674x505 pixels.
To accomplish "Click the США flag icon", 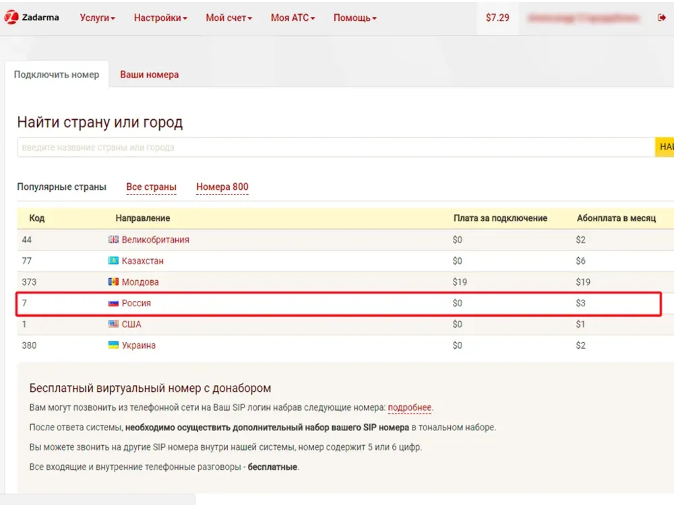I will [x=113, y=325].
